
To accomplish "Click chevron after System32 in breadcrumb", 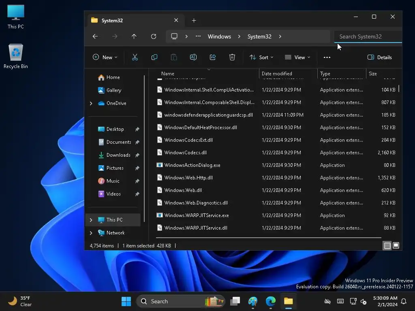I will pos(280,36).
